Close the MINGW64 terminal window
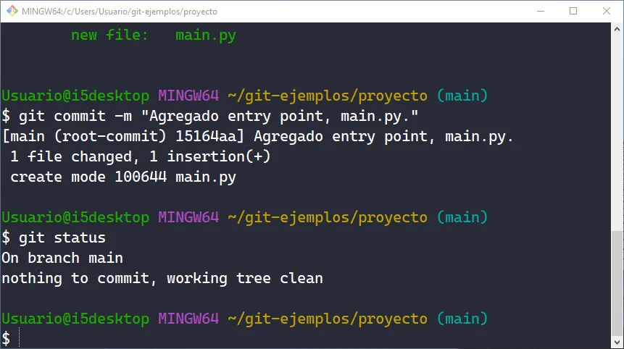This screenshot has width=624, height=349. point(607,12)
